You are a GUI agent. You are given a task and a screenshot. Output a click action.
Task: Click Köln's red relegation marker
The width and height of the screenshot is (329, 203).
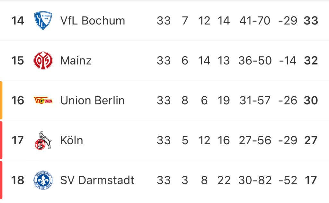click(x=1, y=140)
